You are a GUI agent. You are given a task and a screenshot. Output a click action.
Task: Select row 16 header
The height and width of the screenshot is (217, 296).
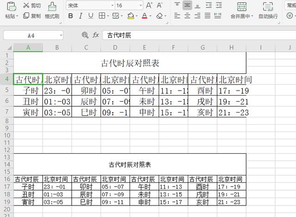pos(7,179)
